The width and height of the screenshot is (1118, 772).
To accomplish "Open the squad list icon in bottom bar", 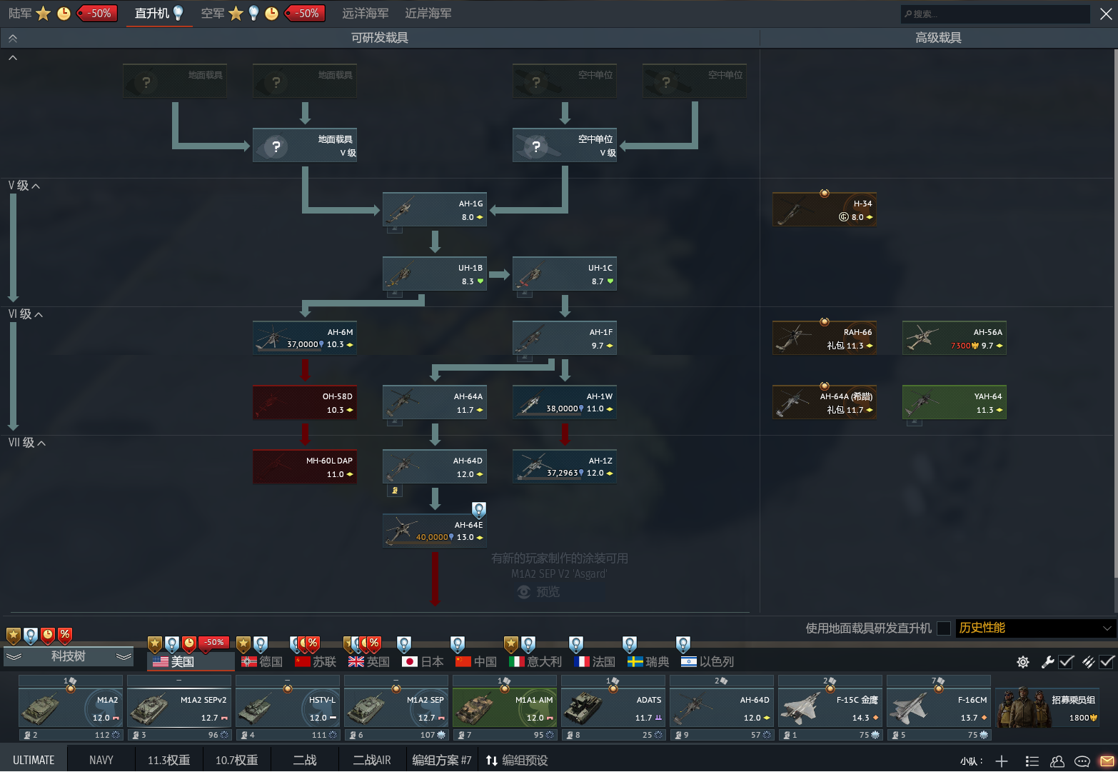I will (x=1032, y=761).
